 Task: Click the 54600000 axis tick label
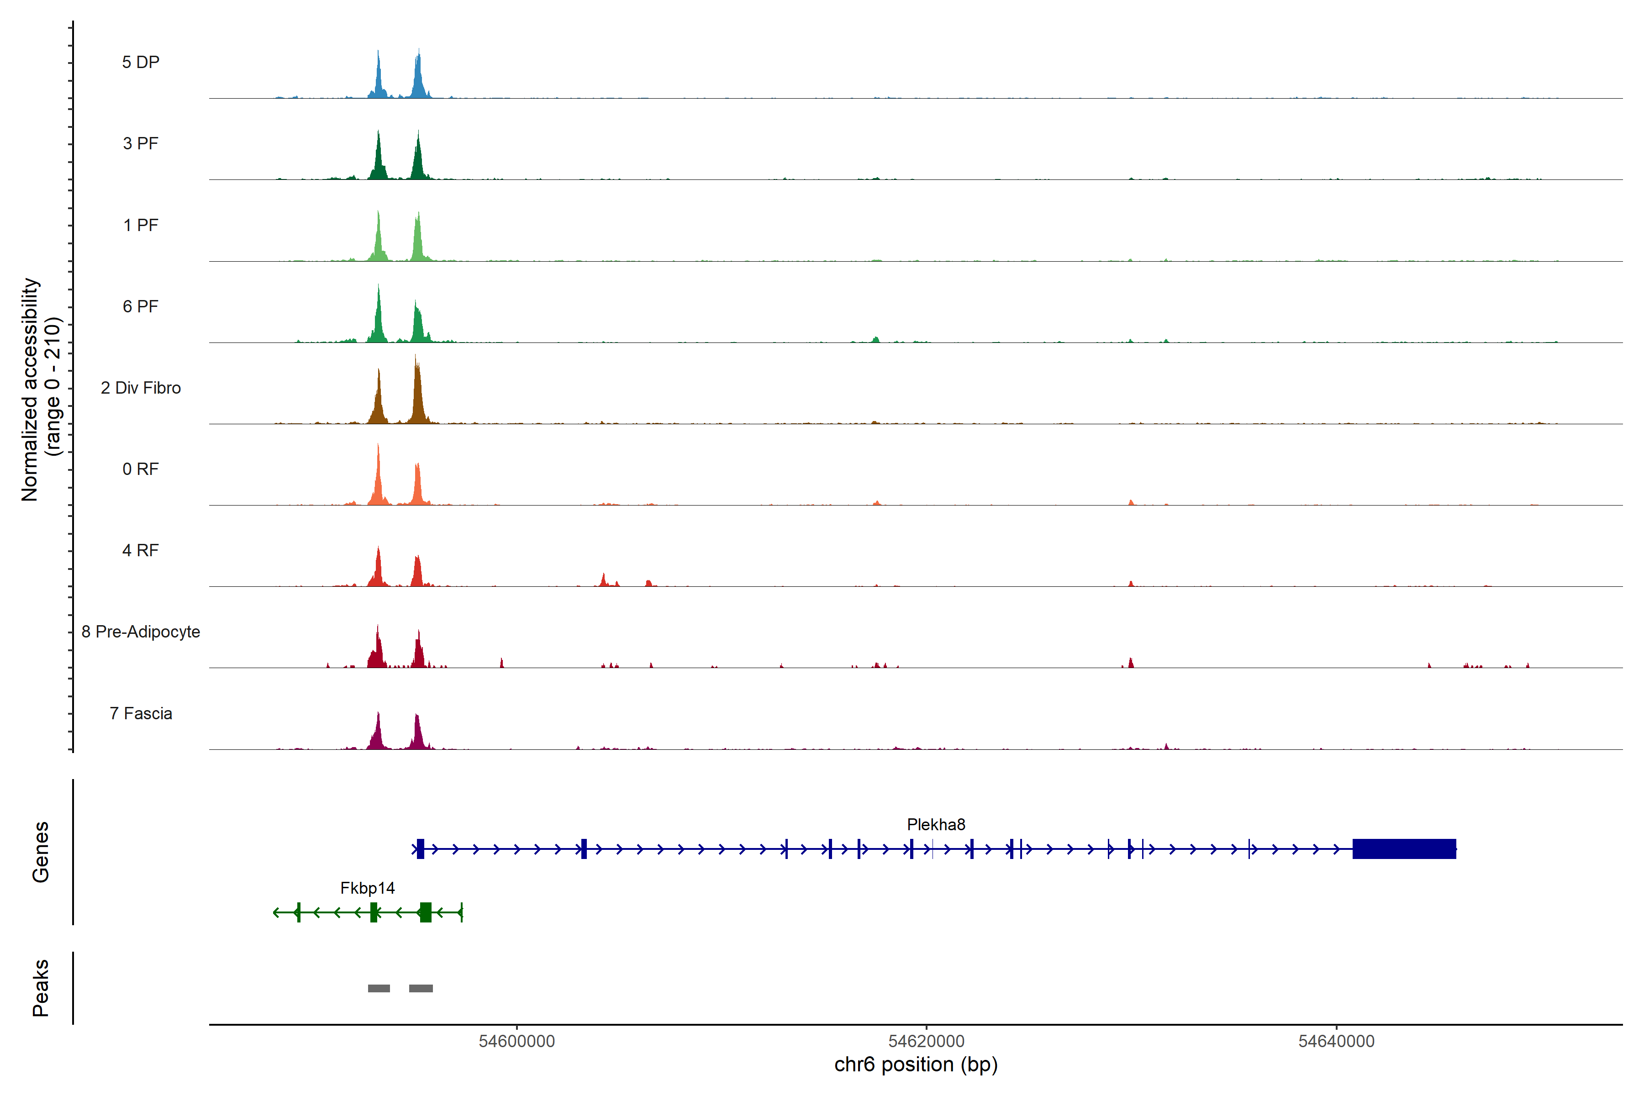516,1042
